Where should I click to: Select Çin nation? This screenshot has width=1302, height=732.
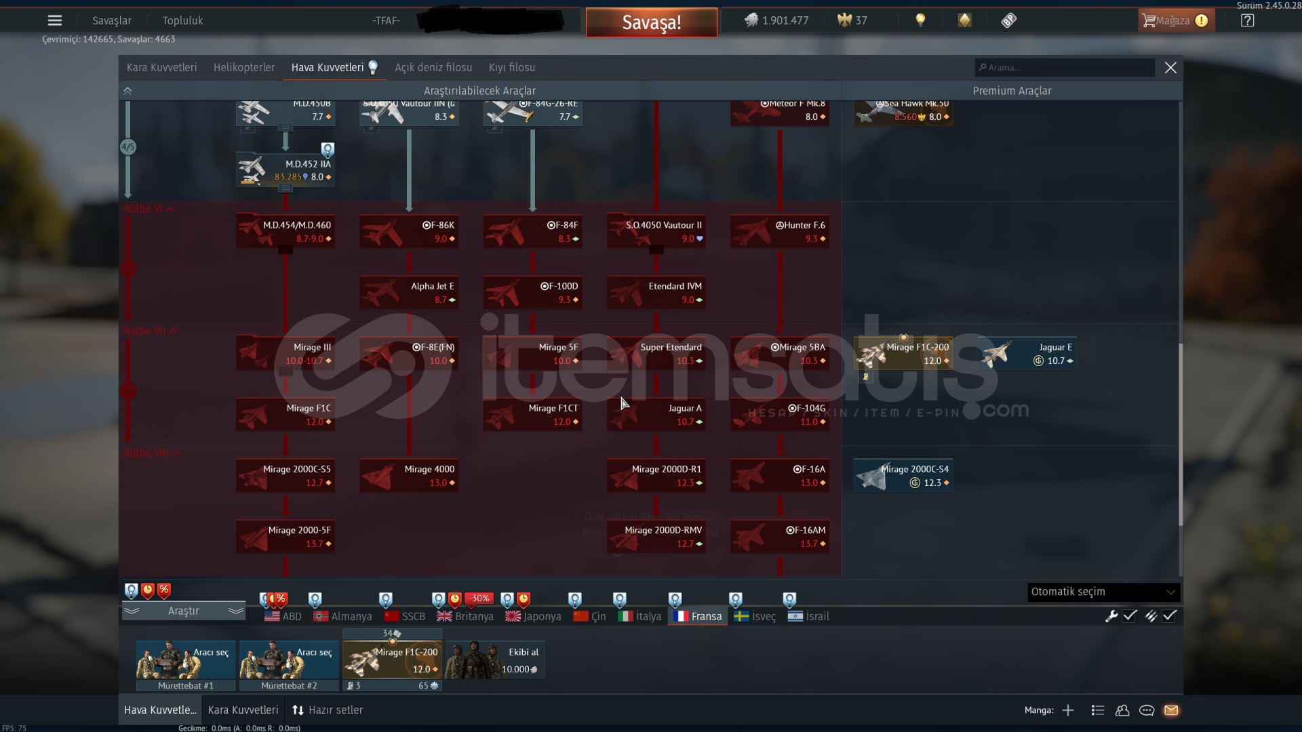pyautogui.click(x=589, y=616)
